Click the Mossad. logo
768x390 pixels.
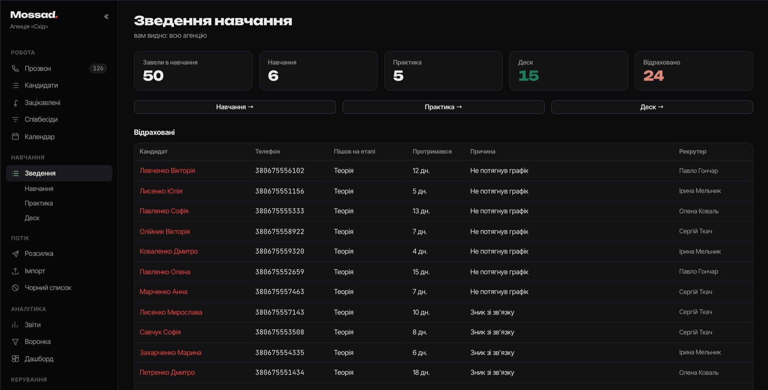34,15
